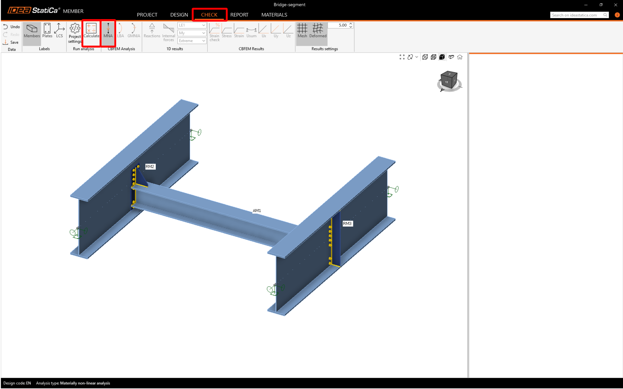The image size is (623, 389).
Task: Toggle LCS labels display
Action: (x=59, y=31)
